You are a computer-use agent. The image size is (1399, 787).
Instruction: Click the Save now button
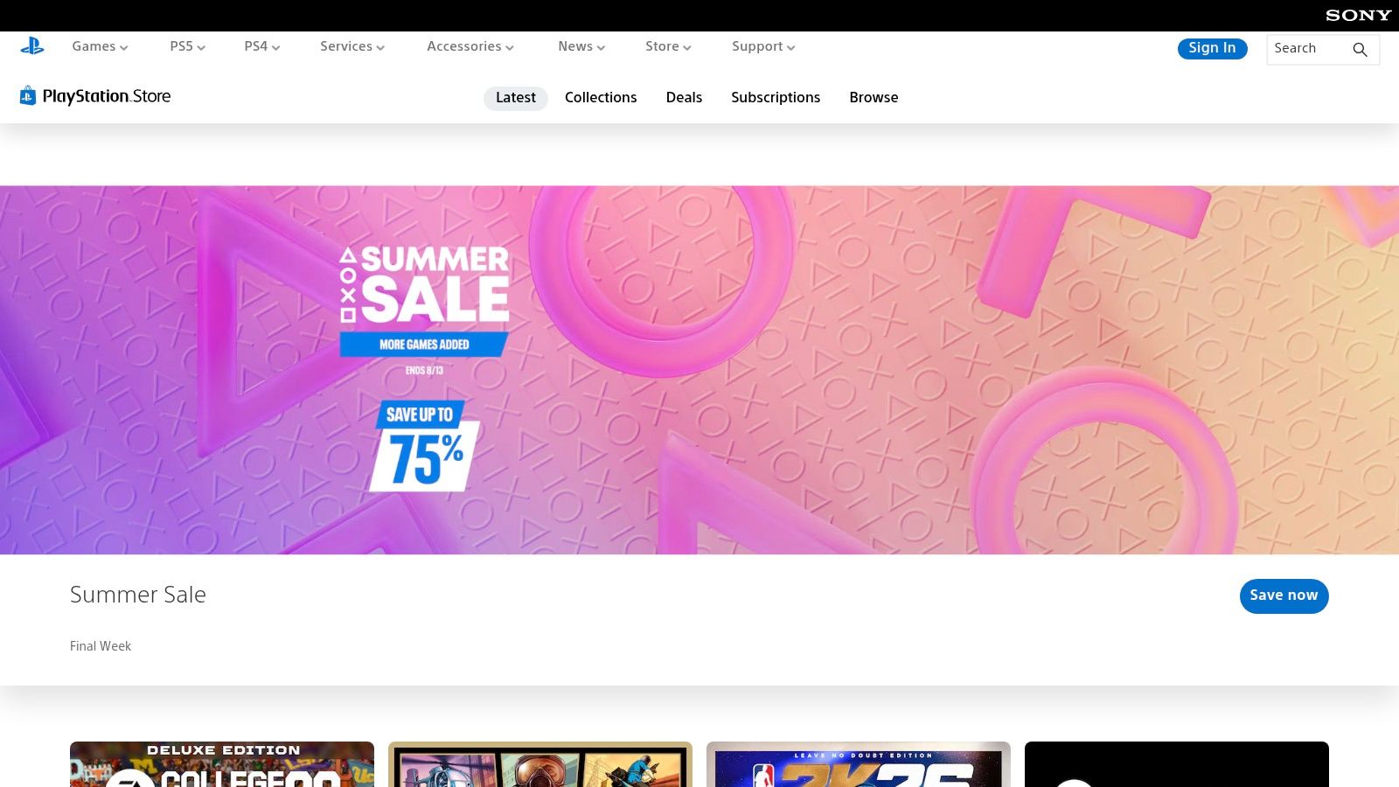tap(1284, 595)
